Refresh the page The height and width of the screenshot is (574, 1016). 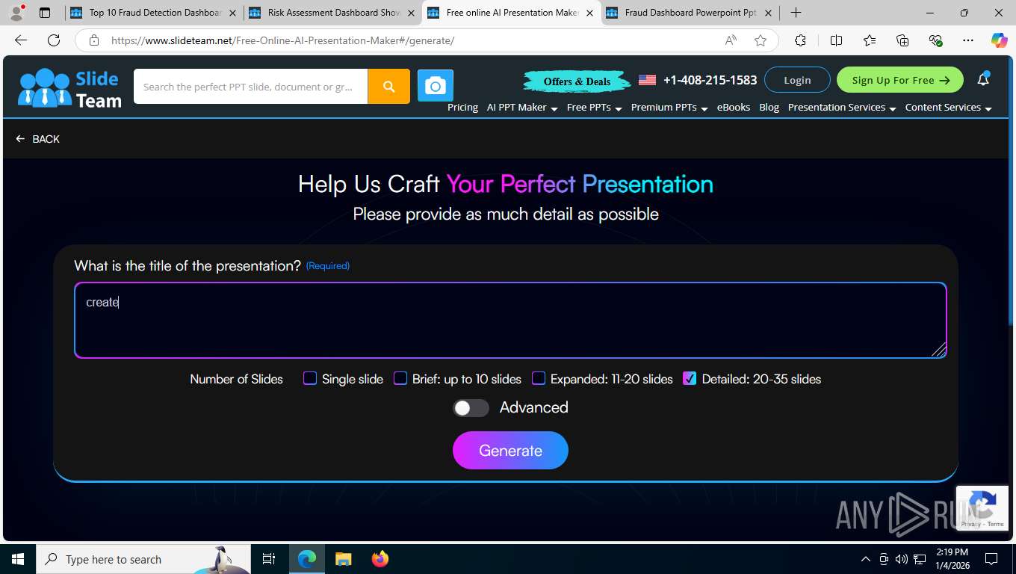click(x=54, y=40)
